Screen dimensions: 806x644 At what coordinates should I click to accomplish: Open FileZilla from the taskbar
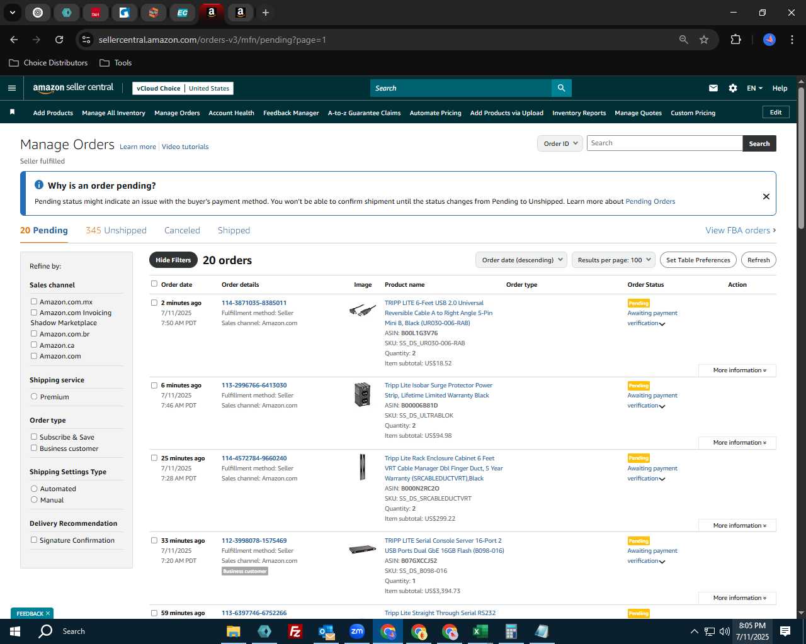pyautogui.click(x=295, y=631)
